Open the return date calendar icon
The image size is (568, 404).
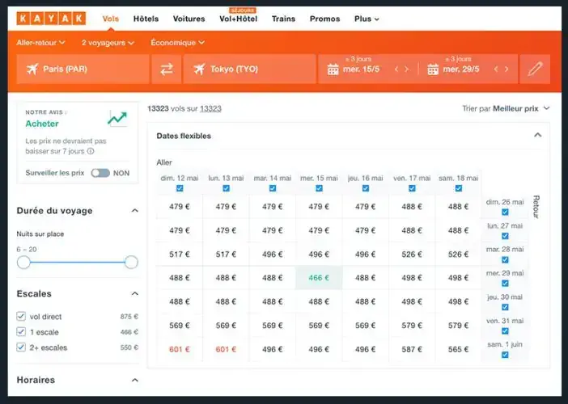click(433, 69)
